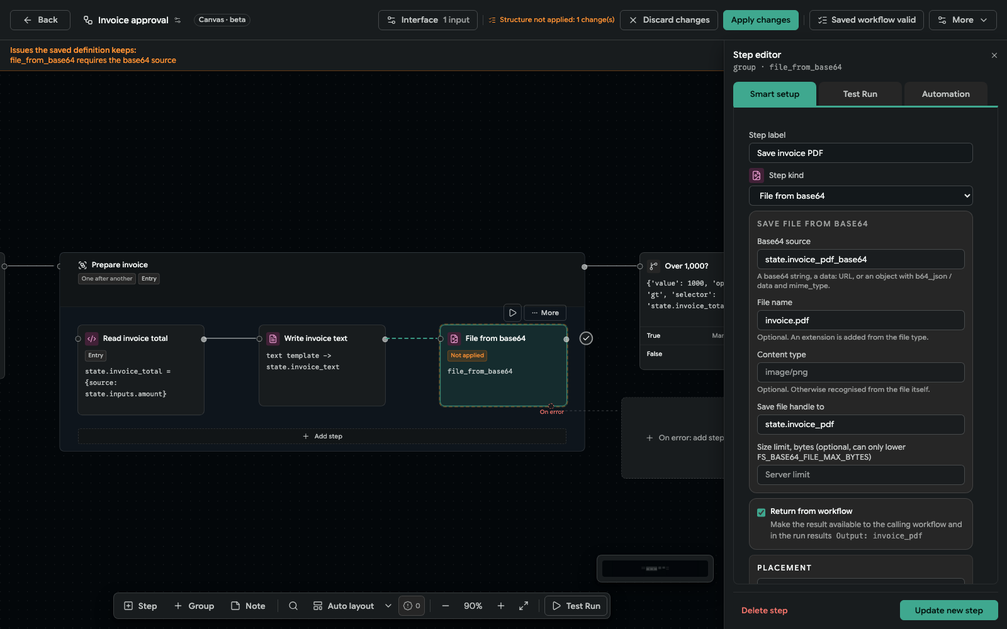The width and height of the screenshot is (1007, 629).
Task: Edit the File name field
Action: click(x=861, y=320)
